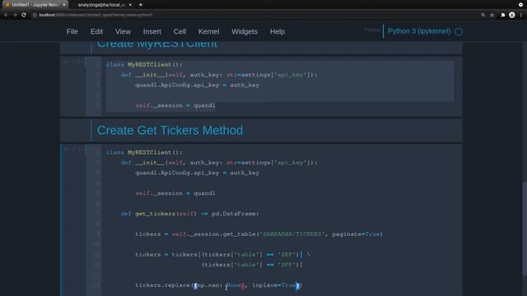Switch to the analyzingalpha/local browser tab

[101, 5]
